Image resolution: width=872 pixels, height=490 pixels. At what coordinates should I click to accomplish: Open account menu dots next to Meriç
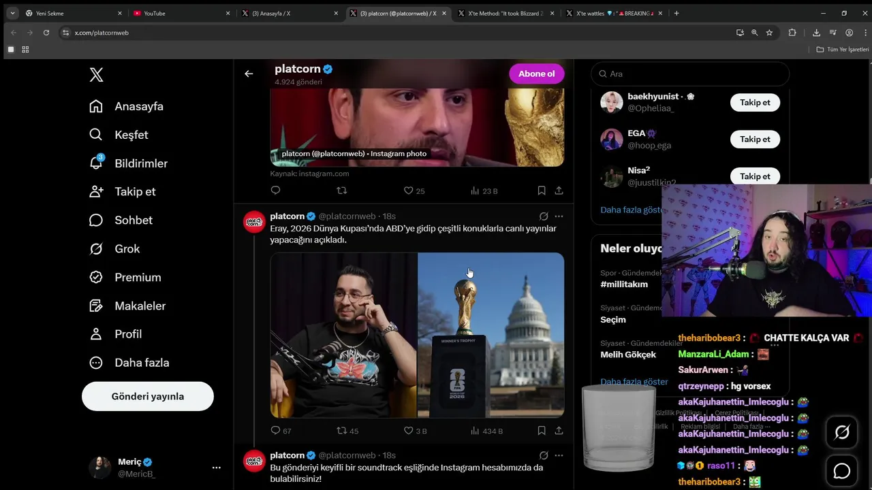pos(217,468)
